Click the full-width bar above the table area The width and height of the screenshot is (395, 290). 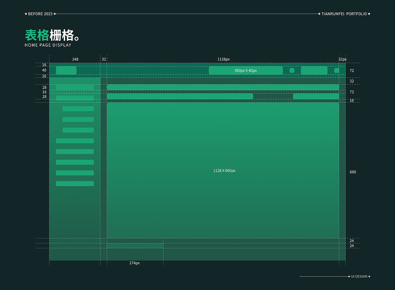click(x=223, y=87)
